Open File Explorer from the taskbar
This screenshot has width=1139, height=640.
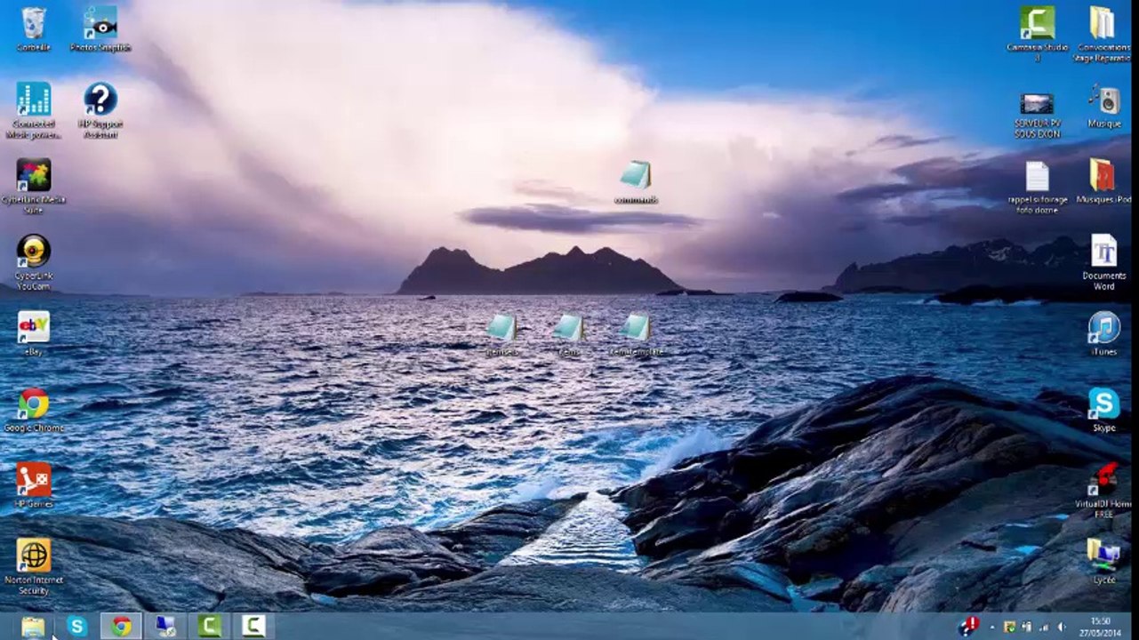[33, 627]
